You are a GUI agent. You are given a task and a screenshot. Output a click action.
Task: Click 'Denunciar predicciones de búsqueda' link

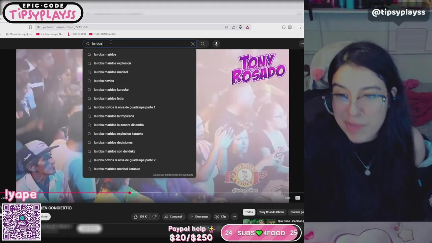tap(173, 175)
